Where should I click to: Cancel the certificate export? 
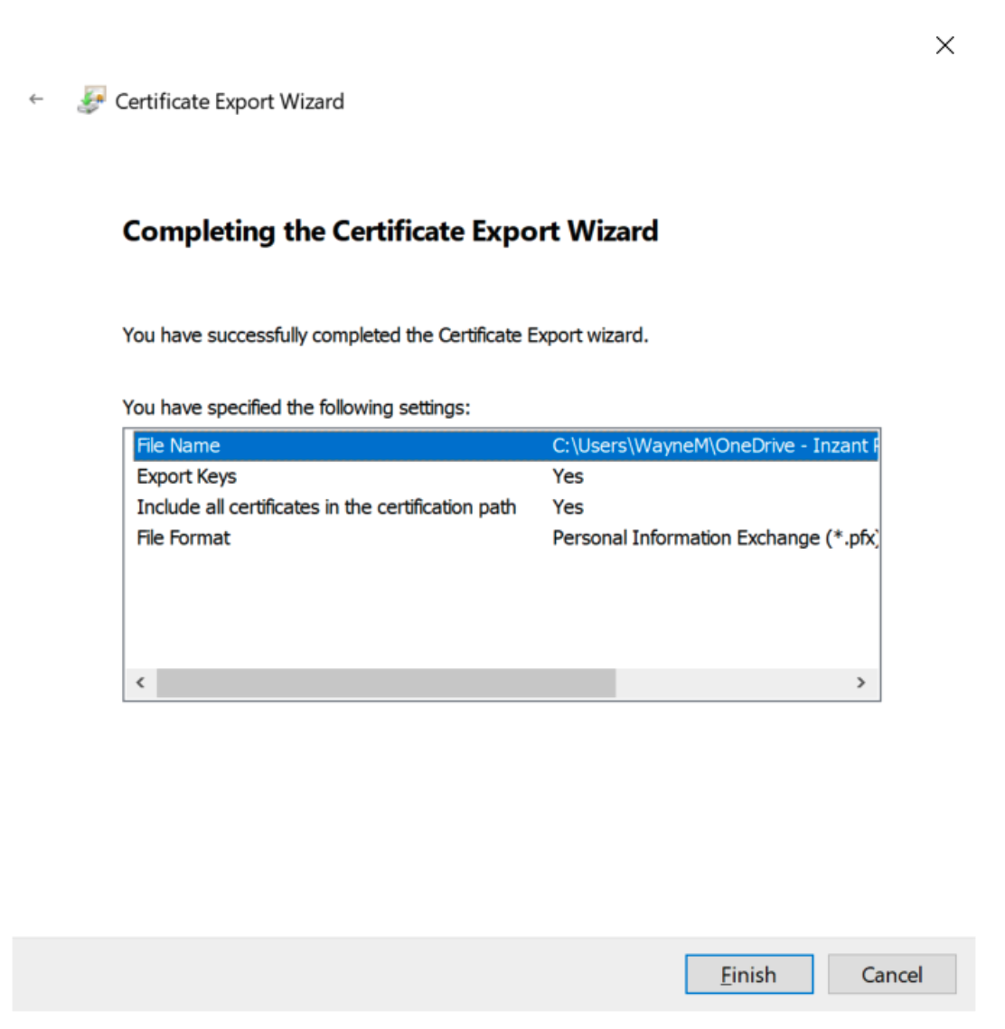[891, 974]
